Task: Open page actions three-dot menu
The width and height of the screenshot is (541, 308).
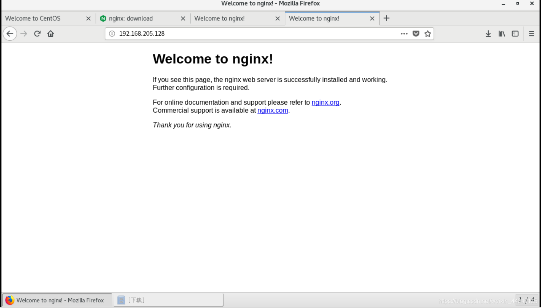Action: (x=404, y=34)
